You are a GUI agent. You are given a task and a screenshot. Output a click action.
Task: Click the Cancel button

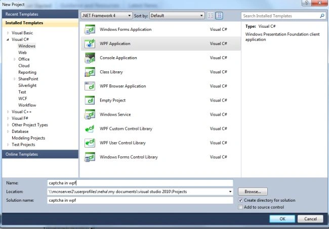pyautogui.click(x=310, y=219)
